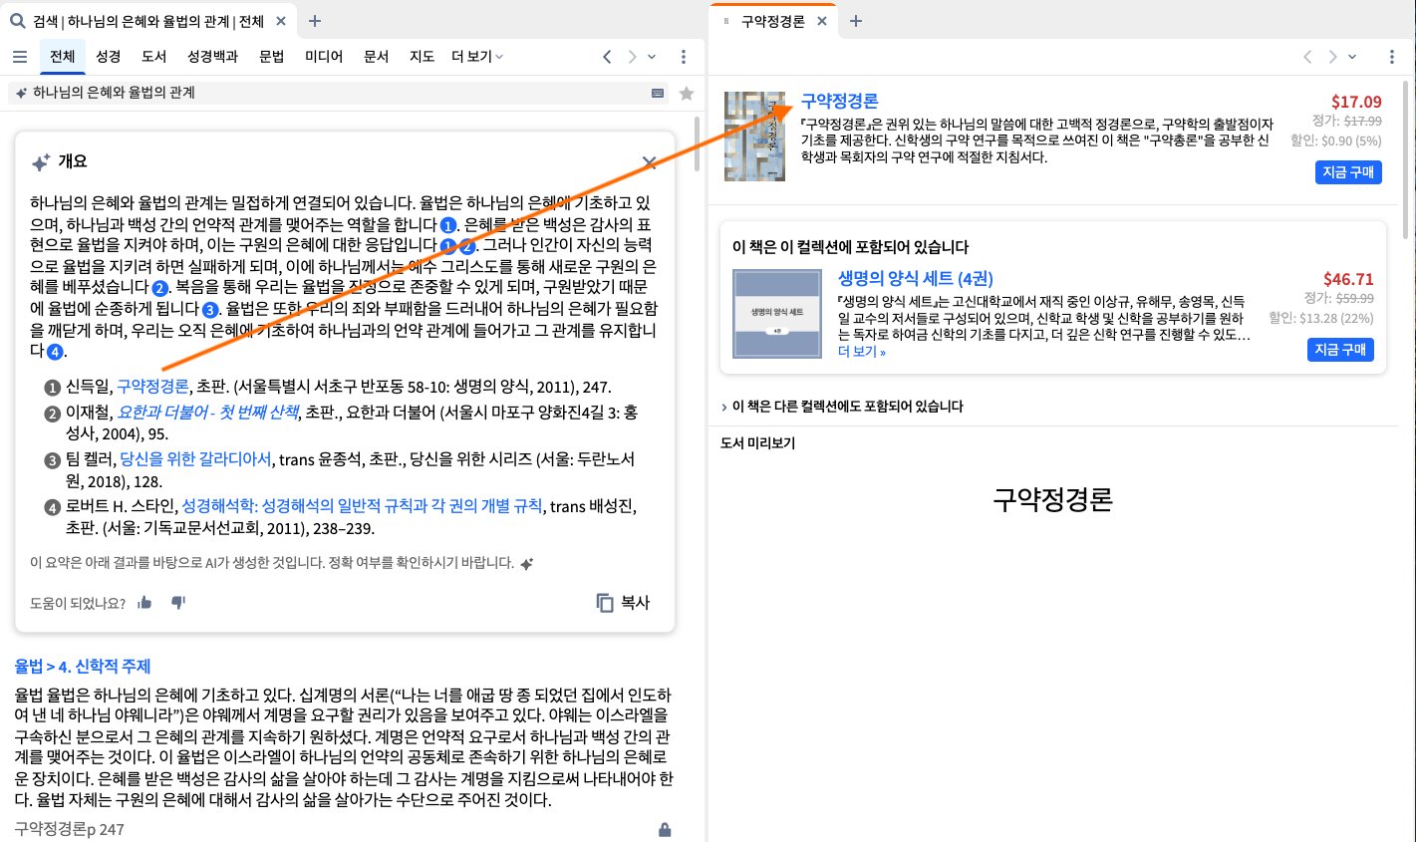Viewport: 1416px width, 842px height.
Task: Select the 전체 search tab
Action: click(x=63, y=57)
